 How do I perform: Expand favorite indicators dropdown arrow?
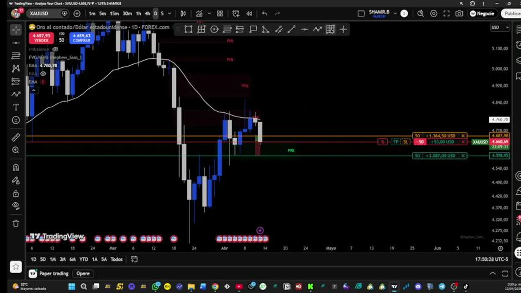pos(210,13)
